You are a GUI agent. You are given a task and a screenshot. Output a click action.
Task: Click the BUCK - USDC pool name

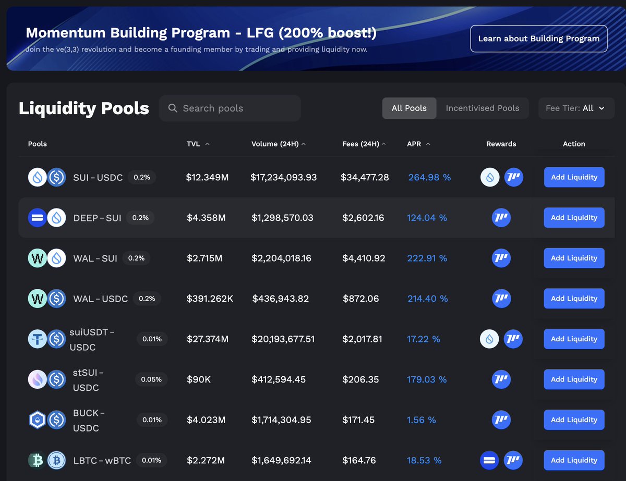click(x=89, y=420)
